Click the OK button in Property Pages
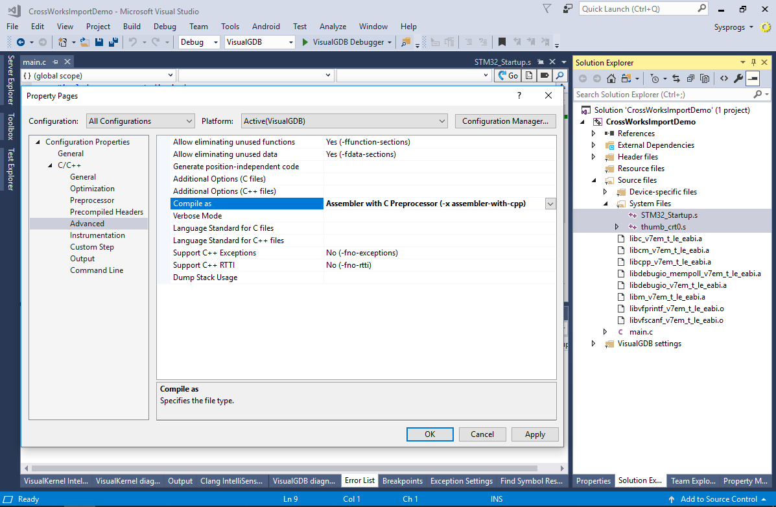The height and width of the screenshot is (507, 776). (430, 434)
